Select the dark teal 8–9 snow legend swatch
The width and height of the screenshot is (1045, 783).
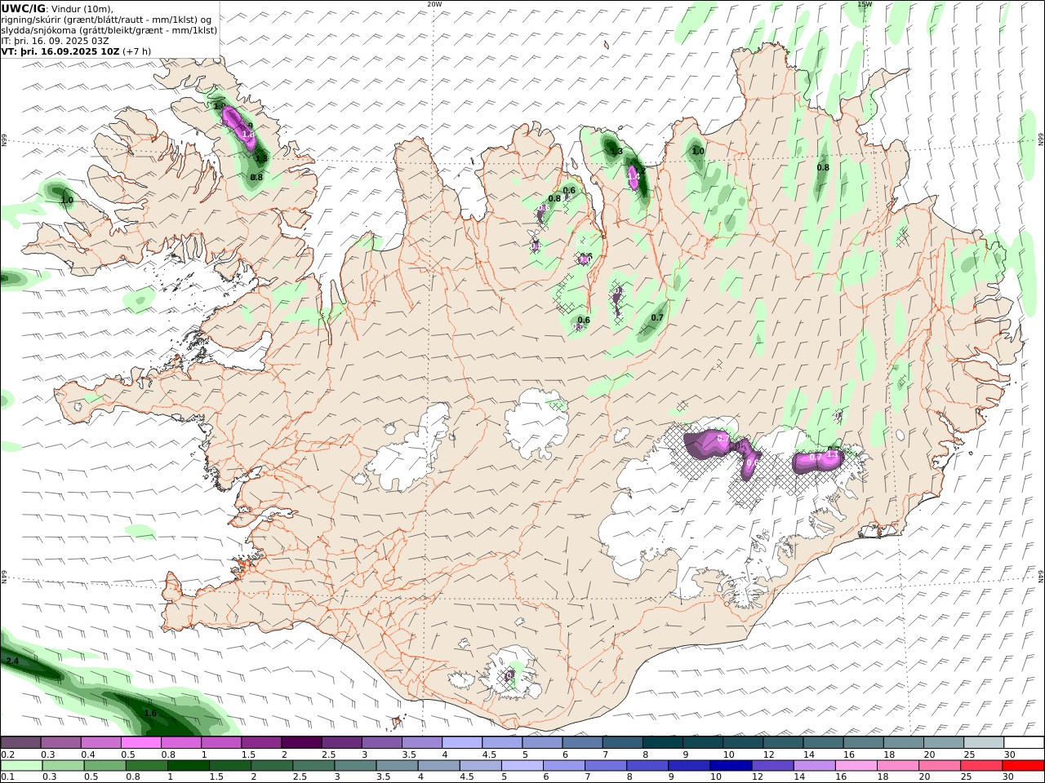(x=662, y=743)
